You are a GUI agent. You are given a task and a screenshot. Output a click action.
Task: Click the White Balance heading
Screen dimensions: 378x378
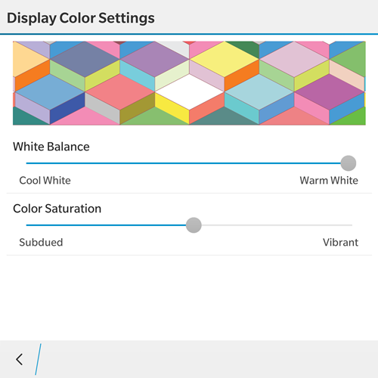[51, 147]
